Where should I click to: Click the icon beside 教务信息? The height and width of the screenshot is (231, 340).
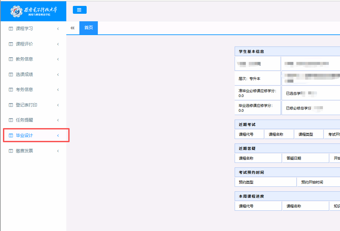click(11, 59)
